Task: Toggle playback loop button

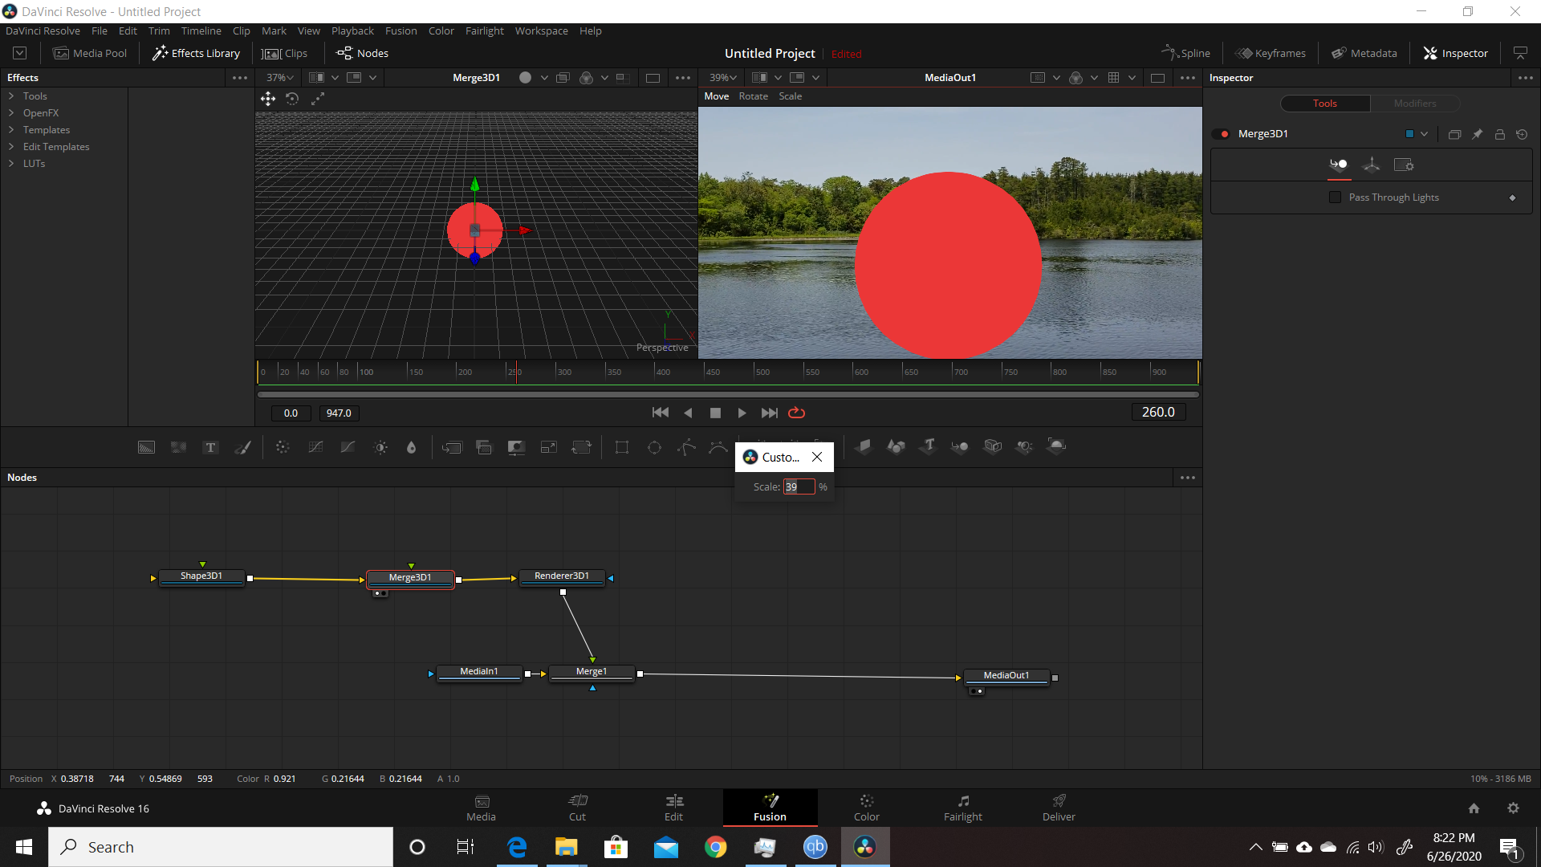Action: pos(796,413)
